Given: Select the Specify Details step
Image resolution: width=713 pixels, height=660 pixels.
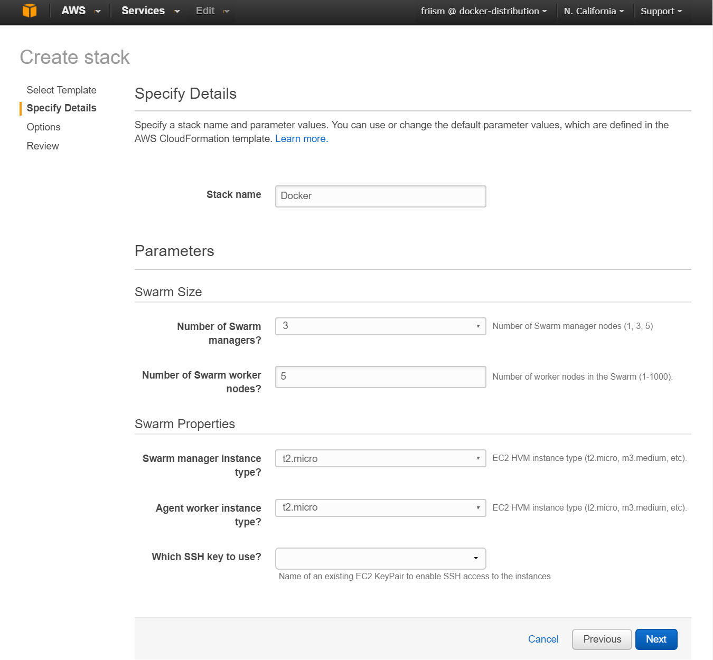Looking at the screenshot, I should pyautogui.click(x=62, y=108).
